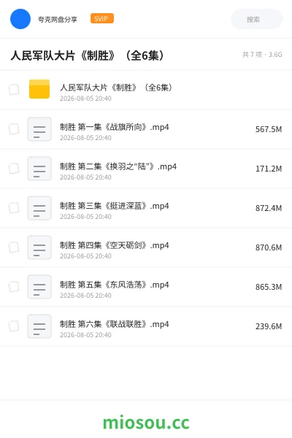Click the file icon for 第一集 战旗所向
292x438 pixels.
point(39,129)
